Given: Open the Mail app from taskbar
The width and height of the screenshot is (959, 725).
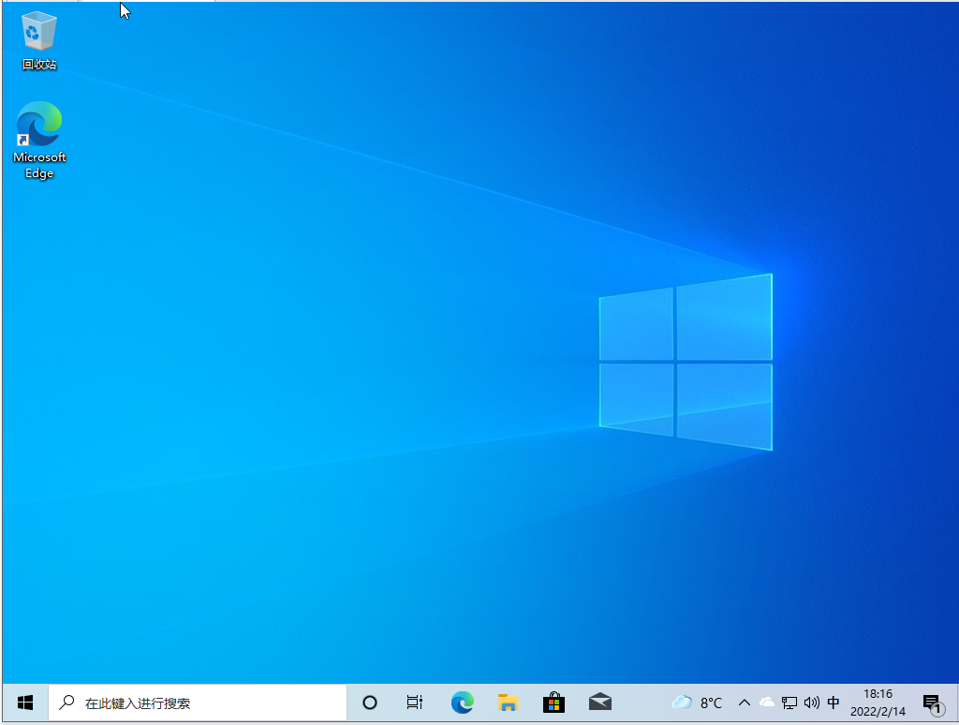Looking at the screenshot, I should coord(600,703).
